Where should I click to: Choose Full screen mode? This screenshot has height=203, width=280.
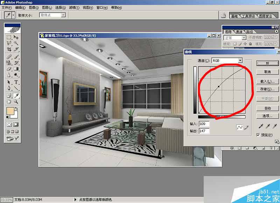(16, 132)
